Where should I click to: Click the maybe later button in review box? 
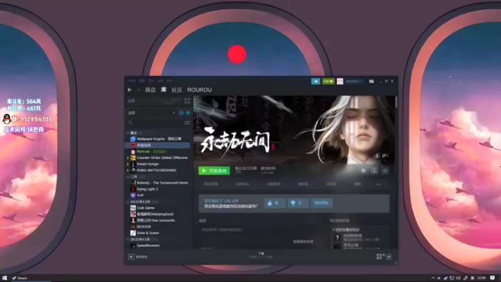point(321,202)
